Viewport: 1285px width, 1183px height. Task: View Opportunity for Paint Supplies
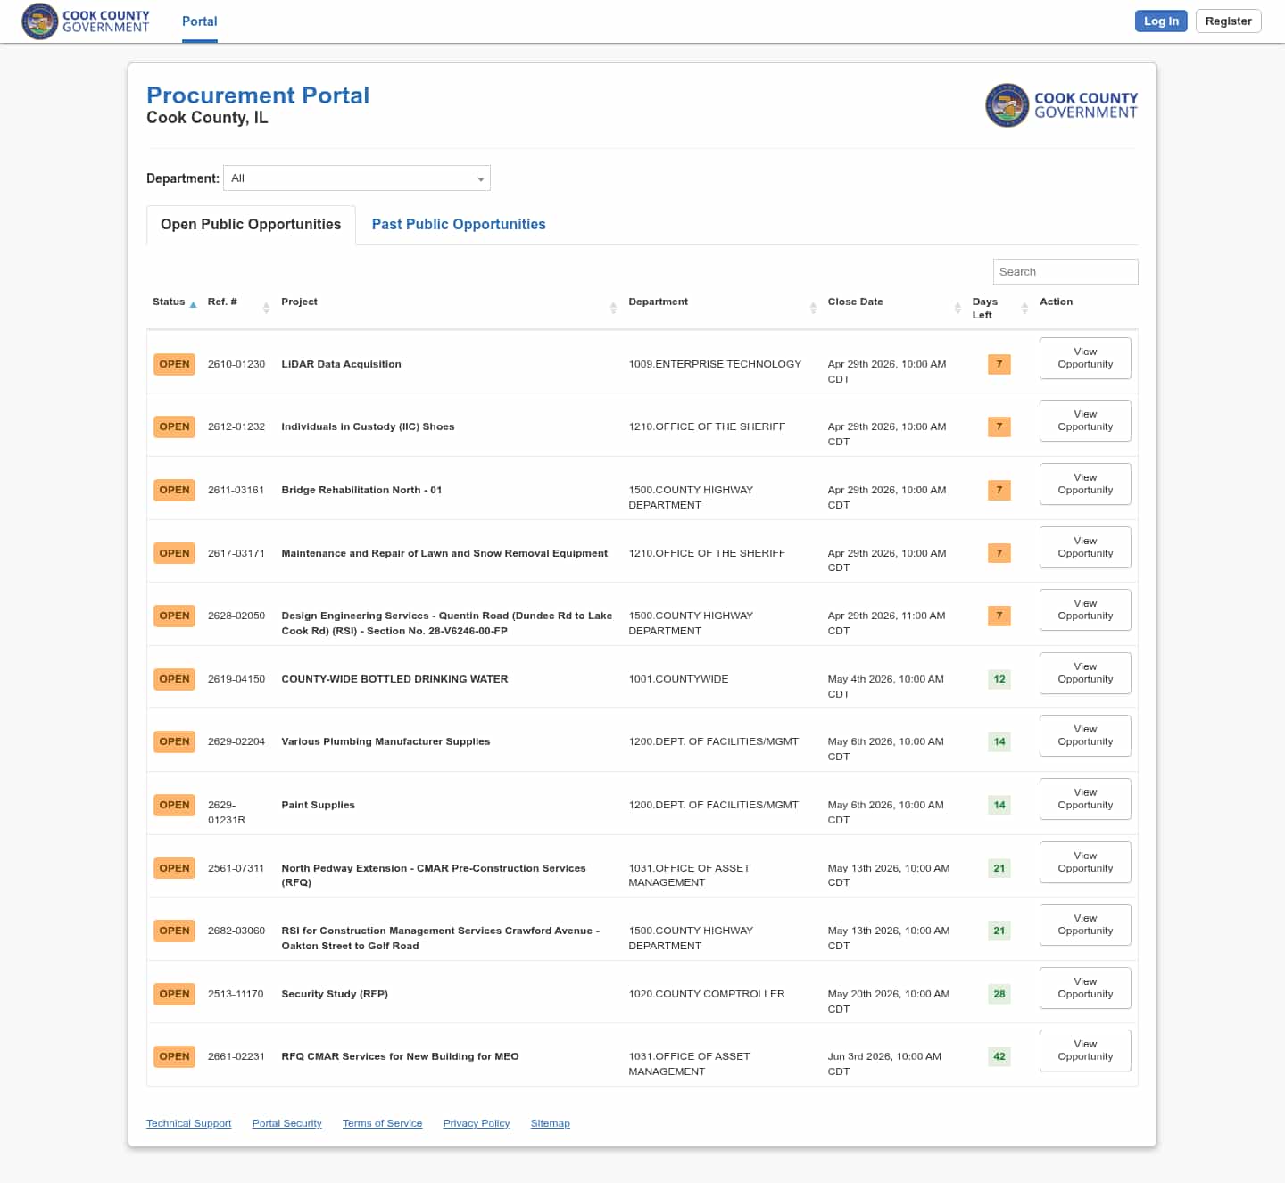pyautogui.click(x=1085, y=799)
